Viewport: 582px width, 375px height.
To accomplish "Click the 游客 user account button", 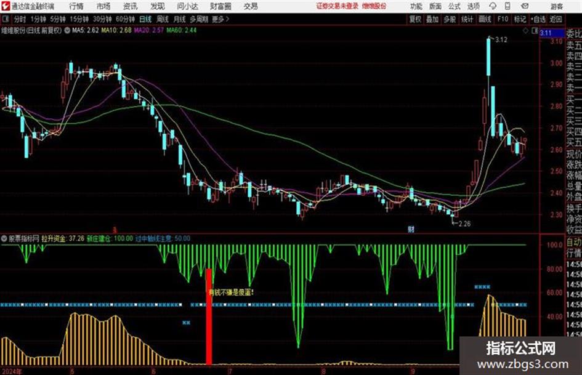I will (556, 6).
